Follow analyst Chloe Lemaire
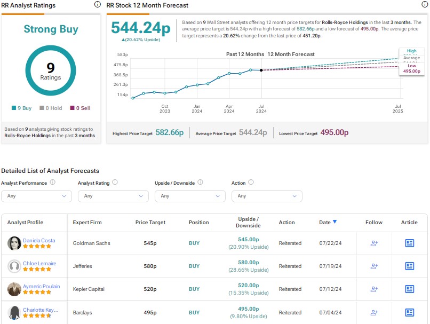 (x=374, y=266)
